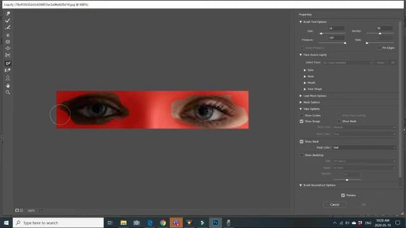The image size is (406, 228).
Task: Click the brush Density slider
Action: [380, 34]
